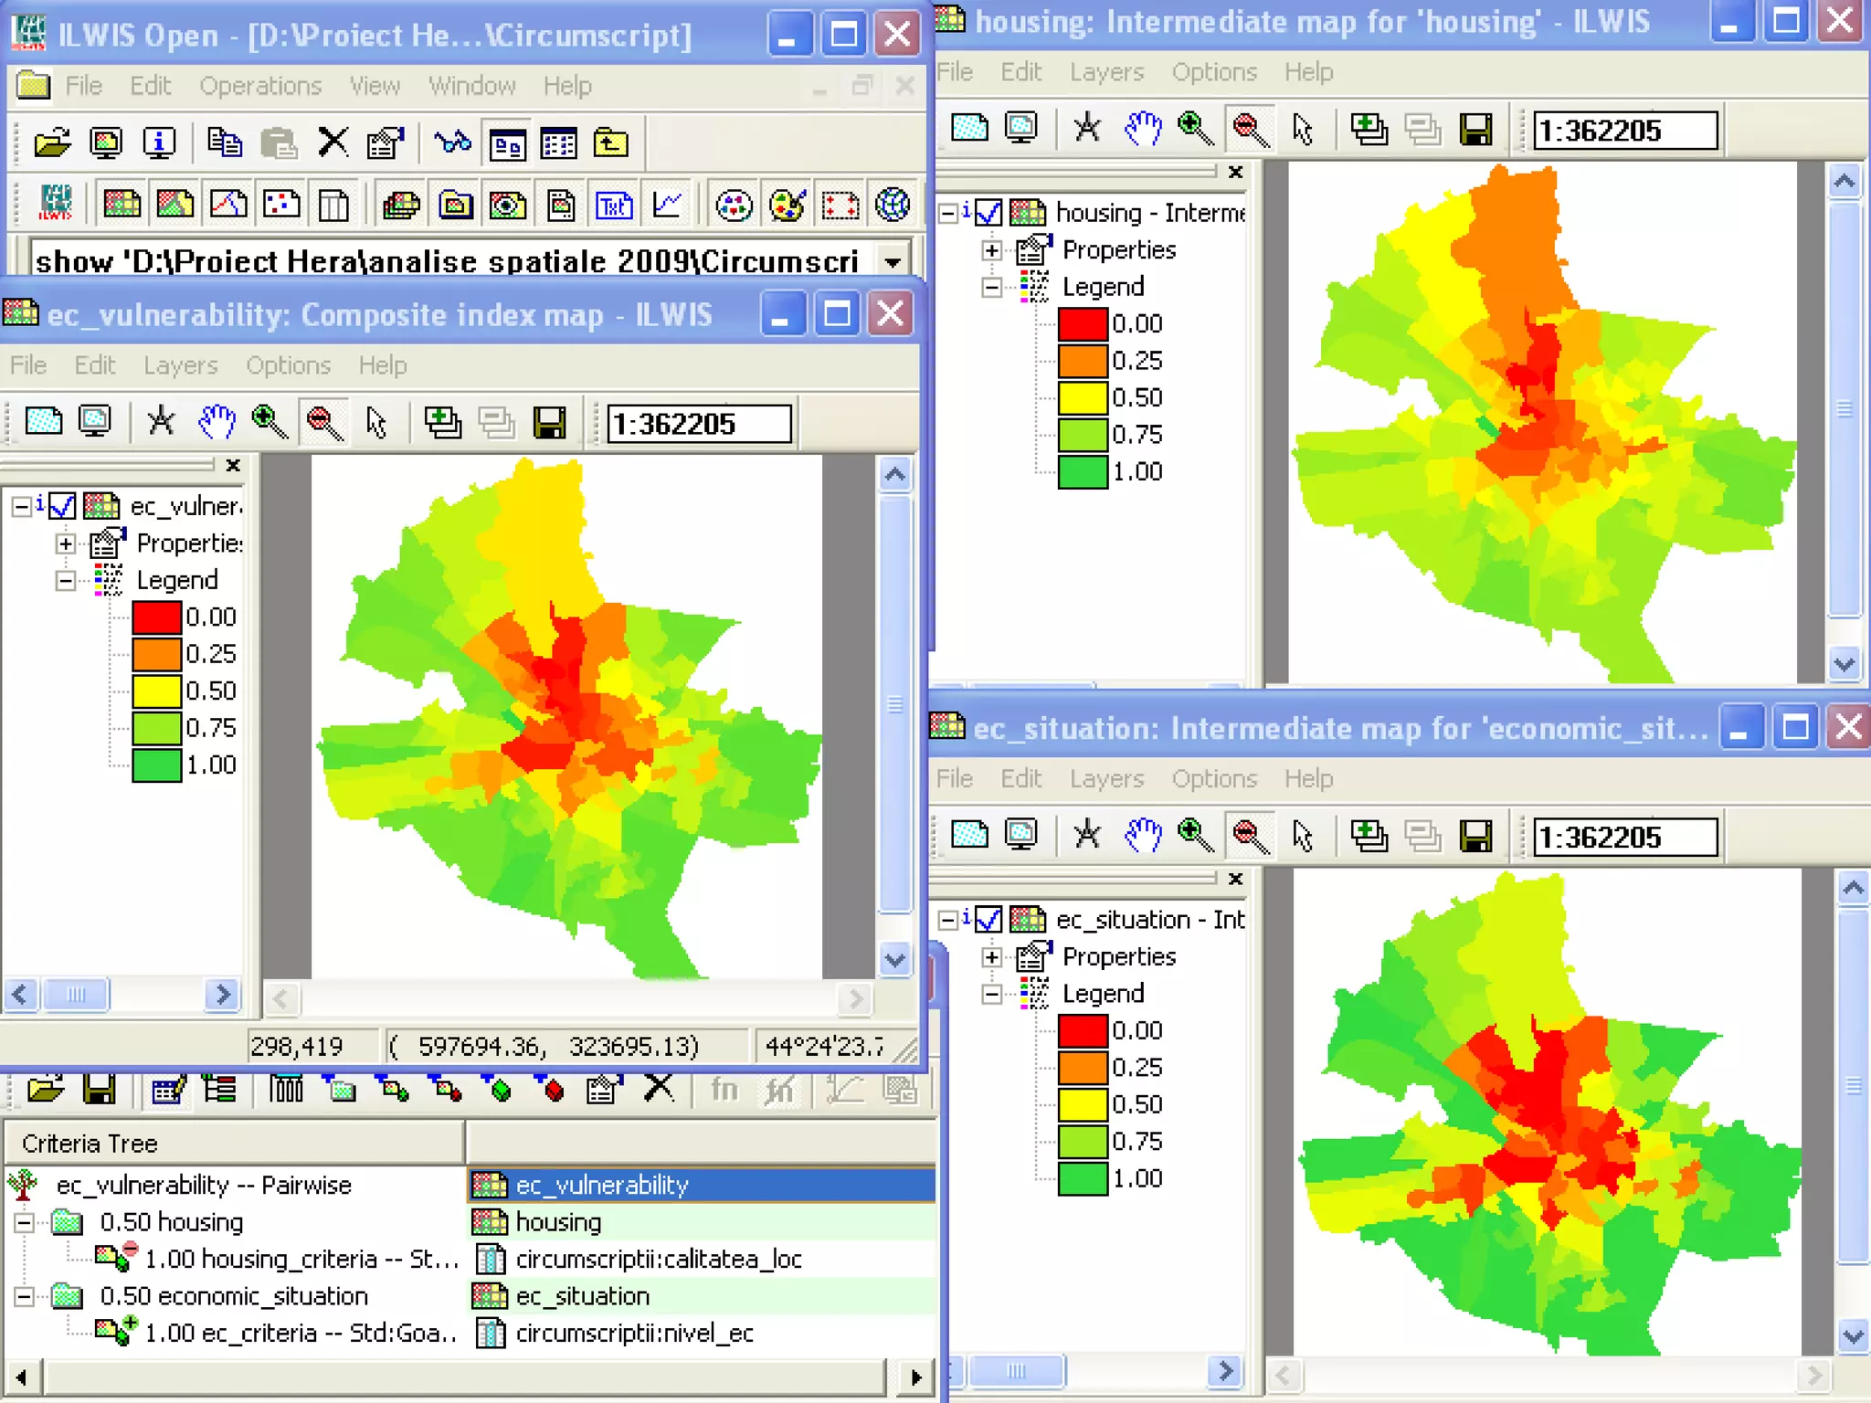This screenshot has height=1403, width=1871.
Task: Click the scale field in ec_vulnerability window
Action: coord(699,424)
